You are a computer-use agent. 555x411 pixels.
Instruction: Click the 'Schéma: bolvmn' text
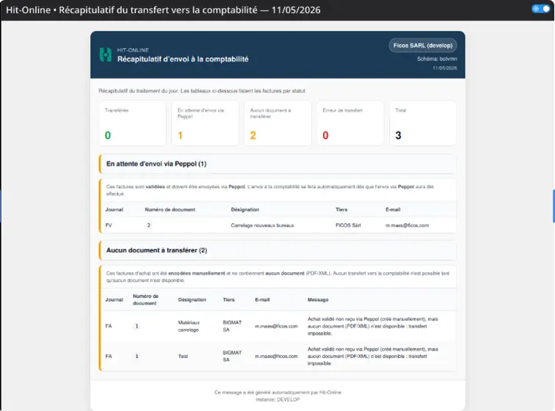[x=437, y=59]
